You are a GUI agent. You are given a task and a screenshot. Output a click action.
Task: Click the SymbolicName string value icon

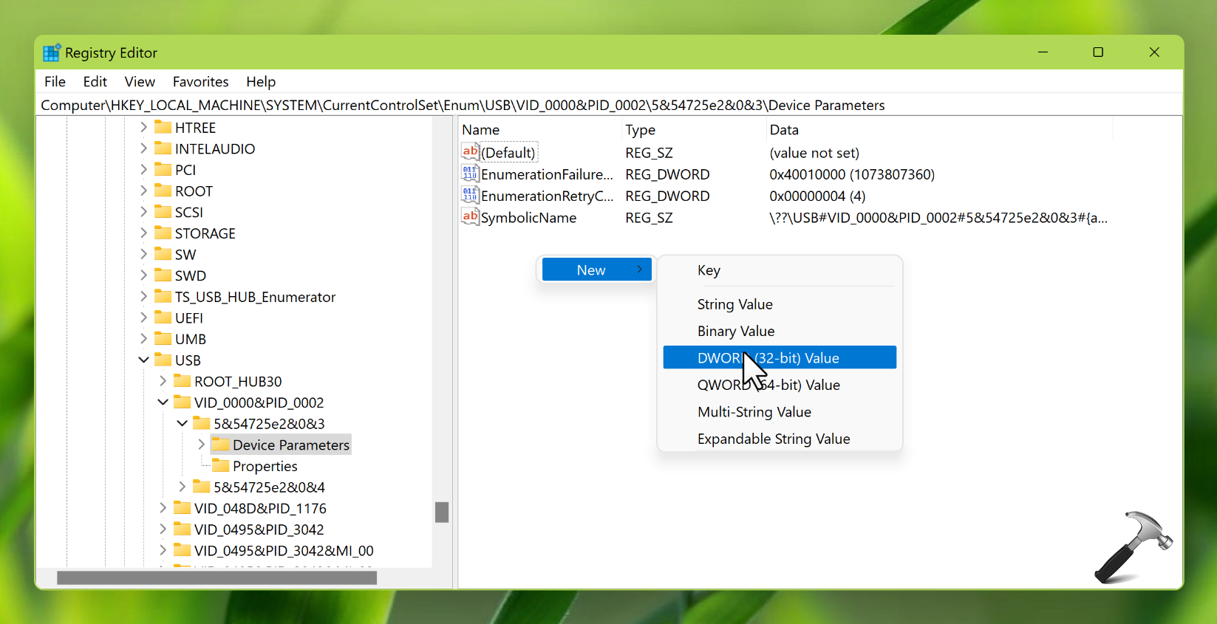tap(470, 217)
